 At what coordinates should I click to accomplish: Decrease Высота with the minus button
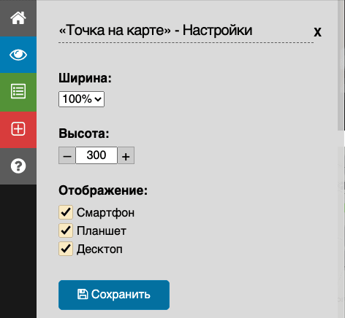[67, 155]
